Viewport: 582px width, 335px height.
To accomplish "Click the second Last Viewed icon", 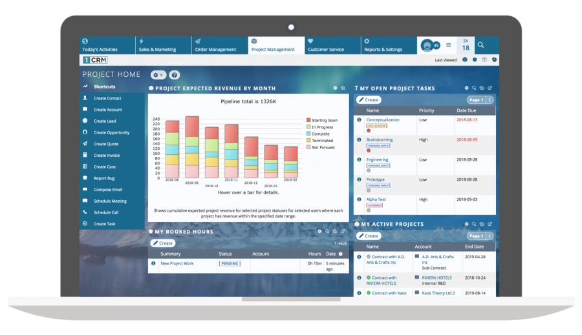I will pyautogui.click(x=475, y=59).
